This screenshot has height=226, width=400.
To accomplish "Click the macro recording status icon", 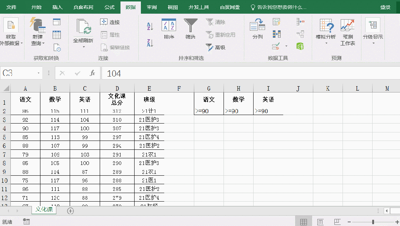I will (x=26, y=222).
